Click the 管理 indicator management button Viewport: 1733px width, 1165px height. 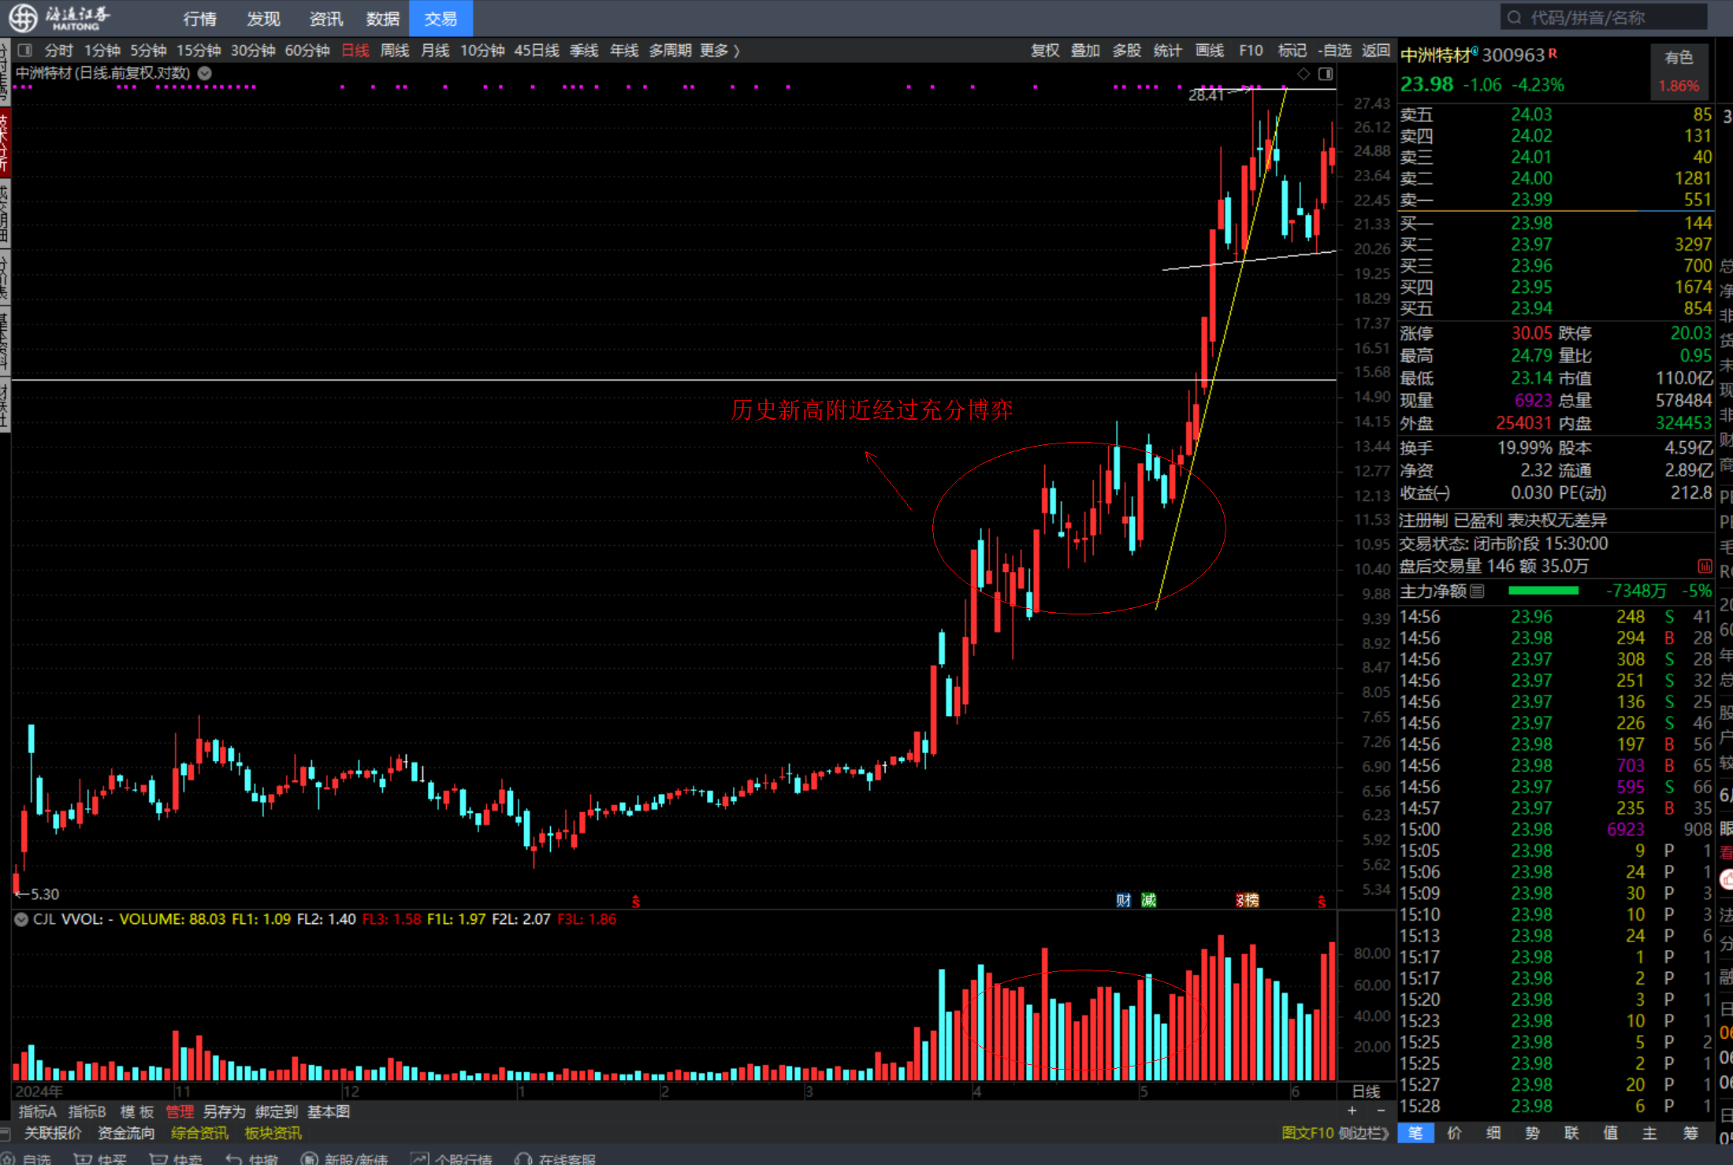pos(180,1111)
